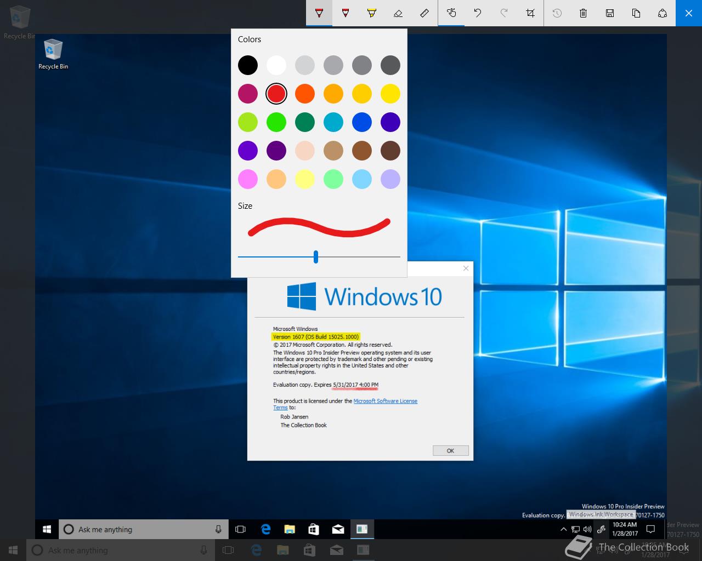This screenshot has width=702, height=561.
Task: Select the dark teal-green swatch
Action: 305,122
